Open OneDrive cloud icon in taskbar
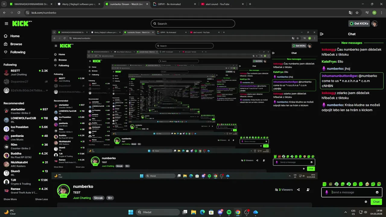The height and width of the screenshot is (217, 386). pos(255,212)
